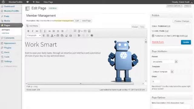Edit the Published status
The height and width of the screenshot is (109, 194).
point(169,26)
